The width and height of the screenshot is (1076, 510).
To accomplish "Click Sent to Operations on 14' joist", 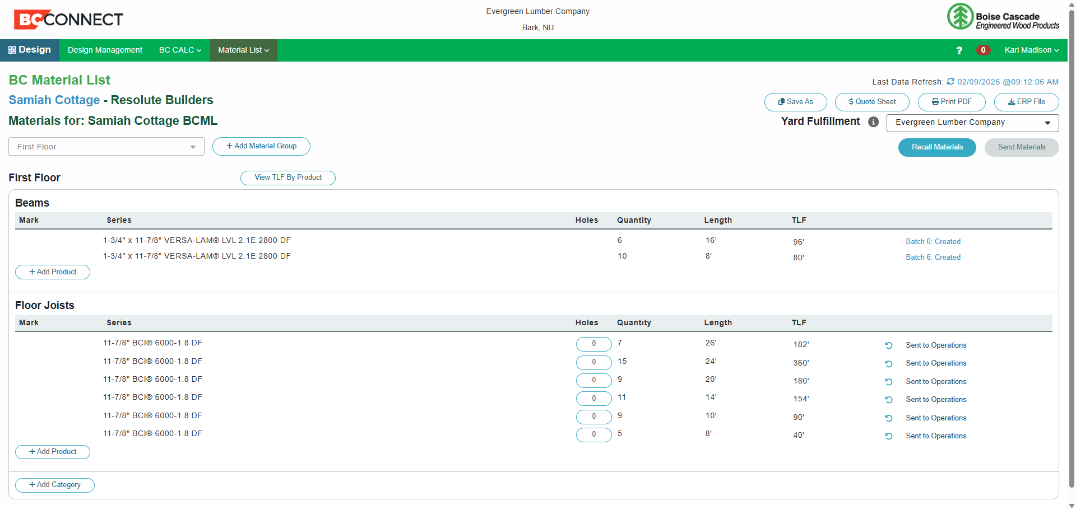I will pos(936,400).
